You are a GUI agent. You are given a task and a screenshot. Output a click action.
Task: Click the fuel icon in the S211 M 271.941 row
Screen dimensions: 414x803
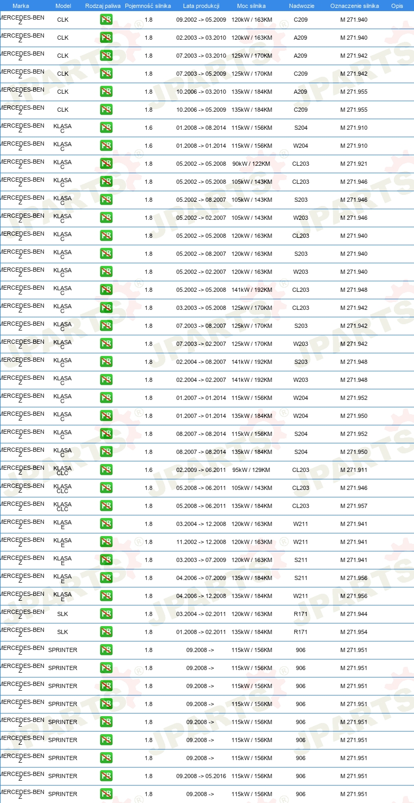coord(106,560)
